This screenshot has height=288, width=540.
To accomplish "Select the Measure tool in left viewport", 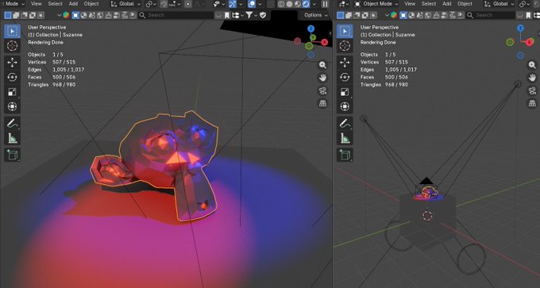I will pyautogui.click(x=12, y=138).
